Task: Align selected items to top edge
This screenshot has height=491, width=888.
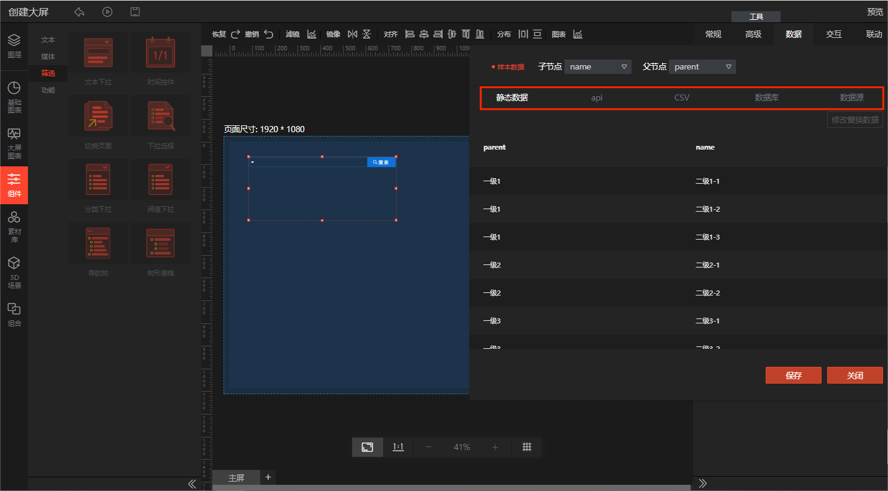Action: (466, 34)
